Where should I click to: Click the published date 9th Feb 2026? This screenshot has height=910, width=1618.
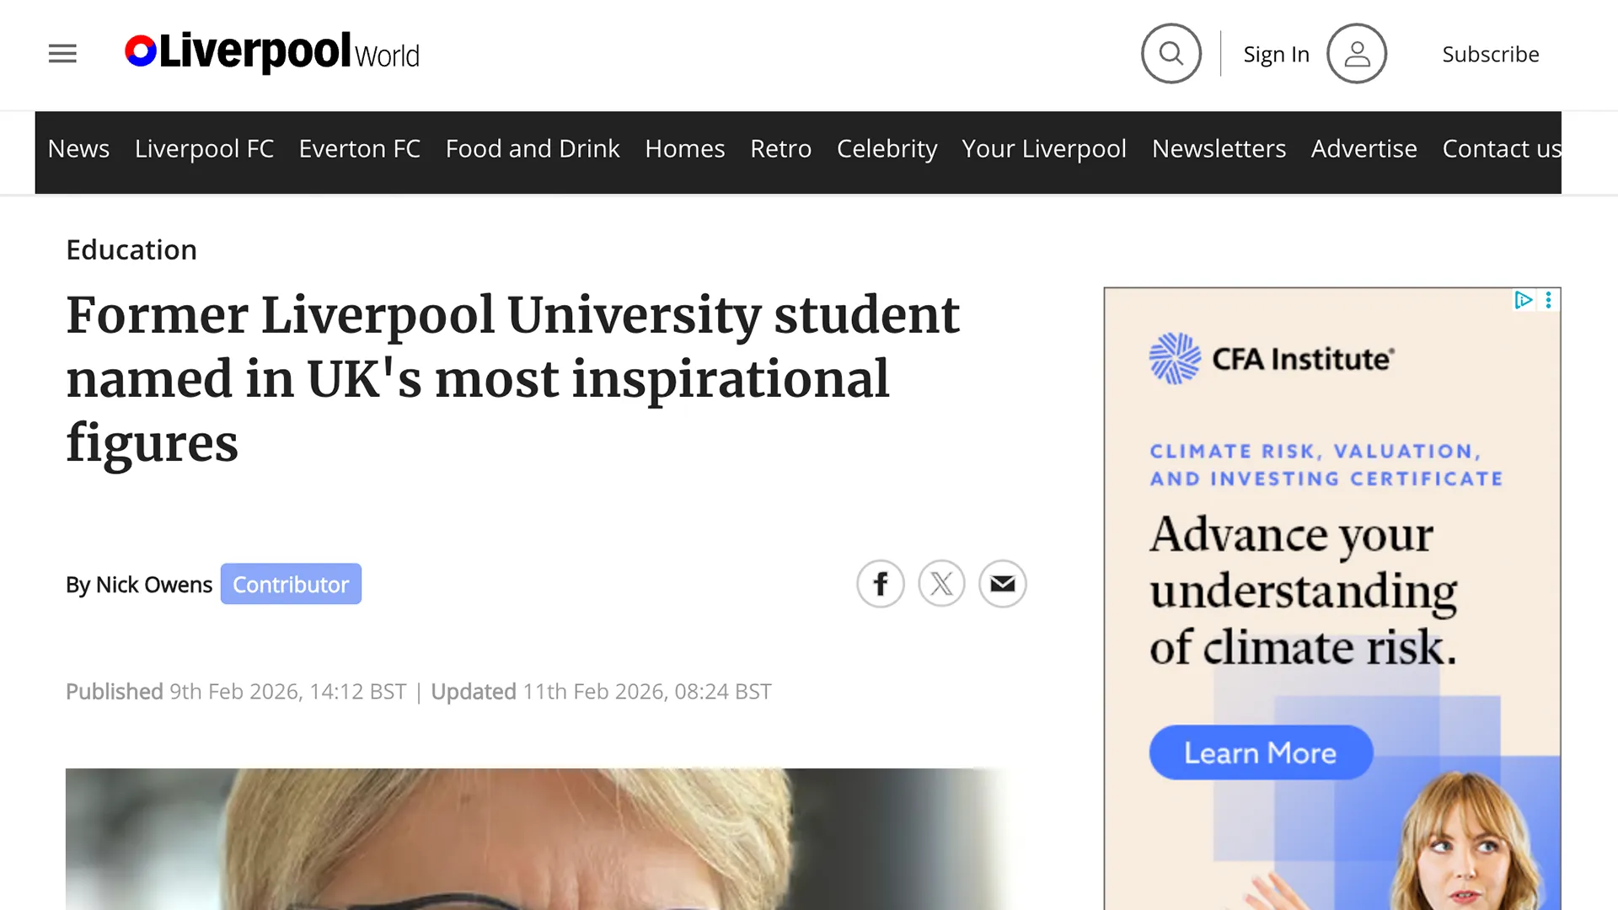[x=288, y=692]
